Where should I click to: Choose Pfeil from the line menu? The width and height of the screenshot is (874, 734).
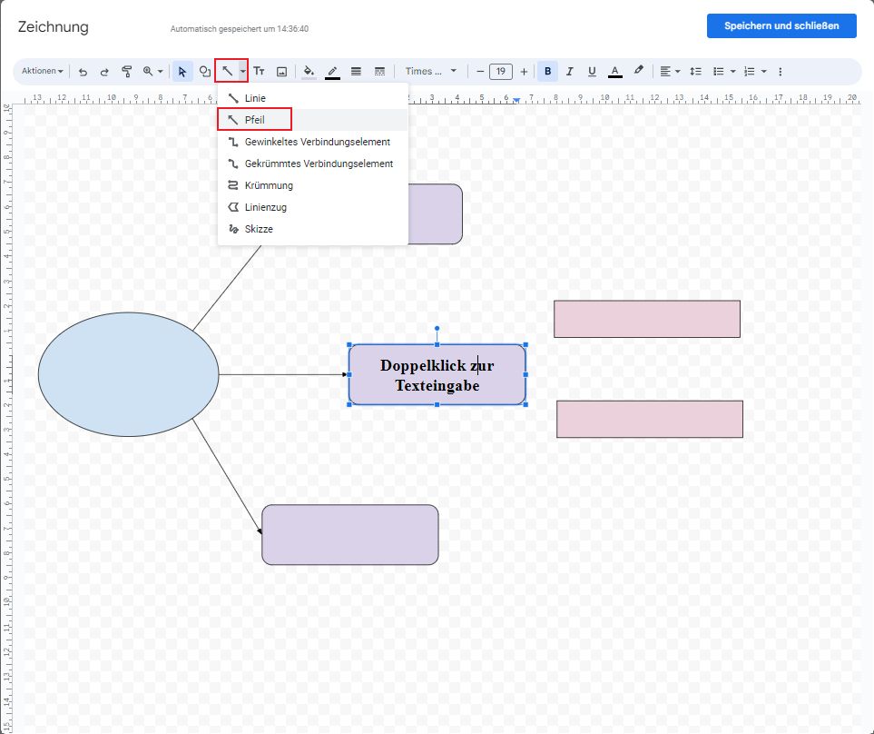255,119
